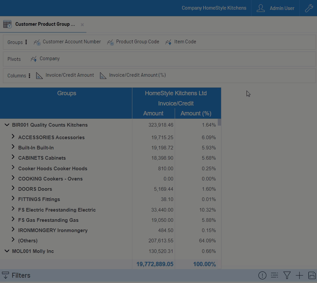Collapse the BIR001 Quality Counts Kitchens row

click(7, 125)
